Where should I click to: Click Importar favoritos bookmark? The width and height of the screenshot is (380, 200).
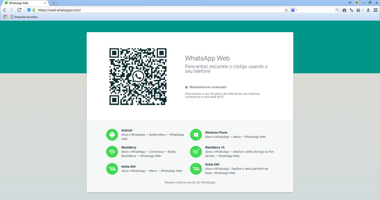24,17
